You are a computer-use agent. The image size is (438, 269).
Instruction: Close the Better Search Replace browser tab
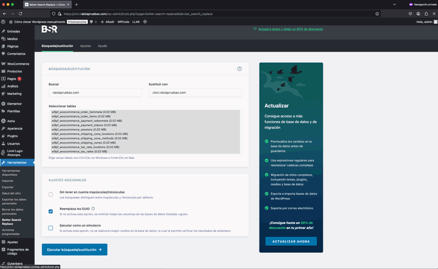(x=68, y=4)
